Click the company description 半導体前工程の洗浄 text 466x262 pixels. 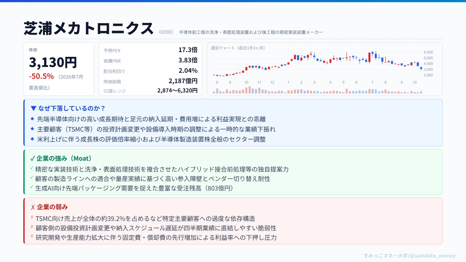[251, 32]
